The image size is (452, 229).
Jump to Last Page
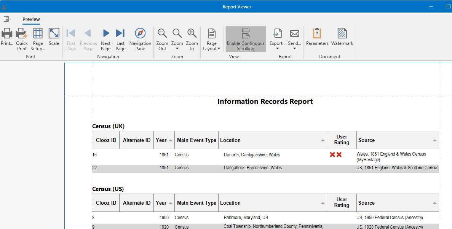point(120,34)
